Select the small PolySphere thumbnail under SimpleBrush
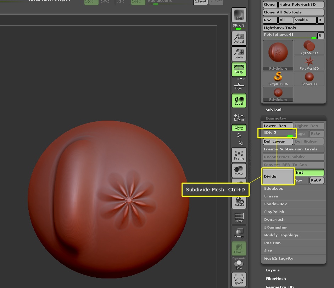 click(278, 94)
